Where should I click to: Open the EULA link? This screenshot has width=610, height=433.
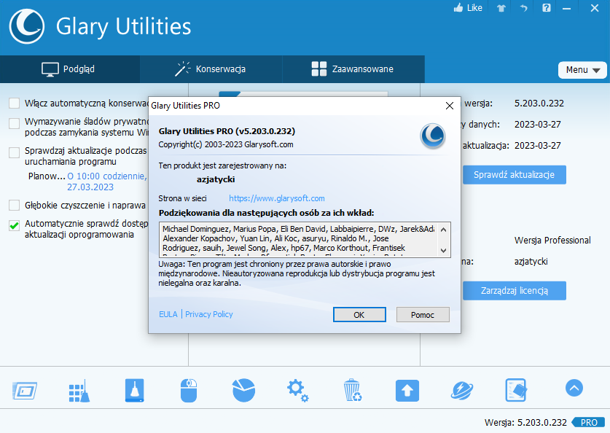tap(168, 314)
